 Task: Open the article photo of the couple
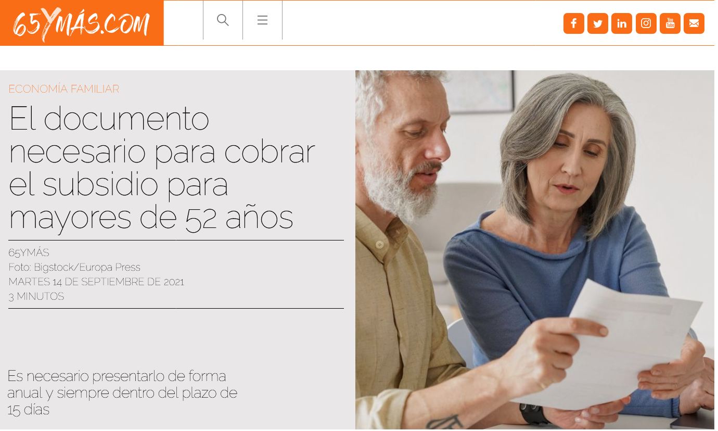tap(534, 250)
